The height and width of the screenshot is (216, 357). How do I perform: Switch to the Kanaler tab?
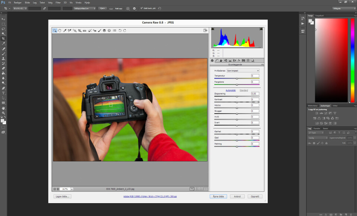tap(317, 128)
